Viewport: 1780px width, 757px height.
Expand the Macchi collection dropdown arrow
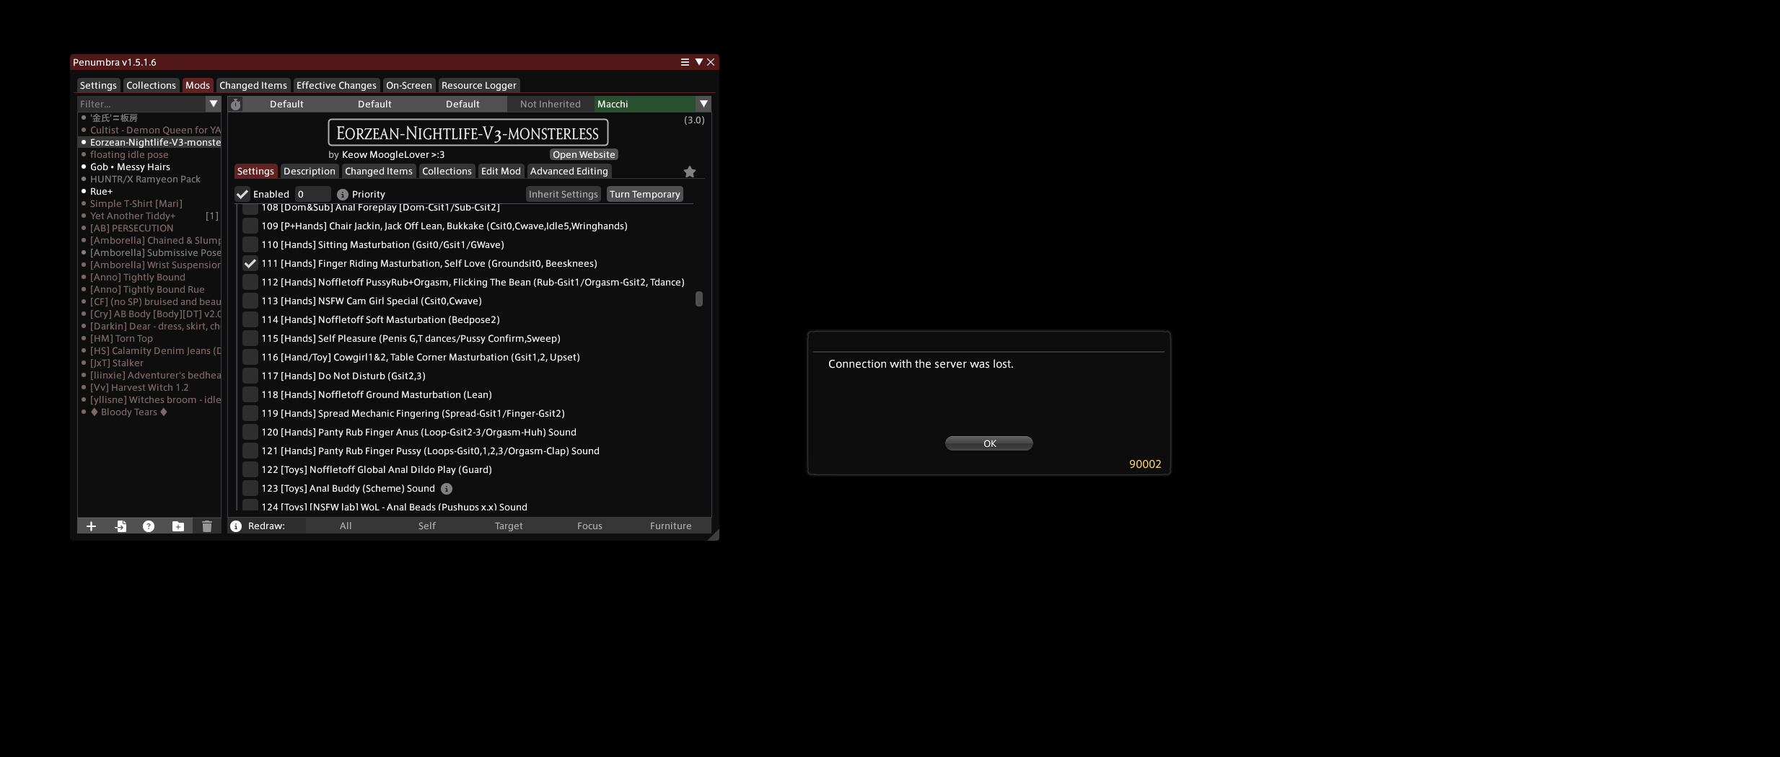tap(703, 104)
